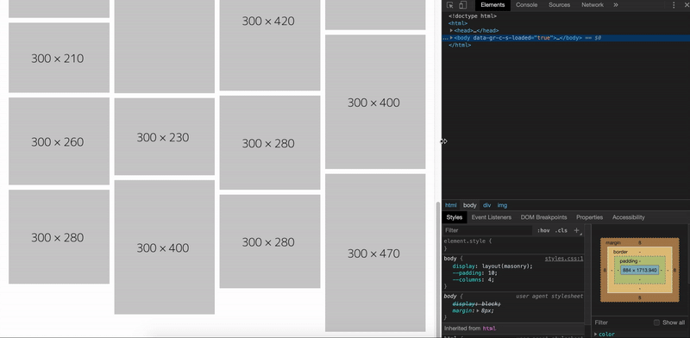
Task: Expand the head element node
Action: tap(451, 30)
